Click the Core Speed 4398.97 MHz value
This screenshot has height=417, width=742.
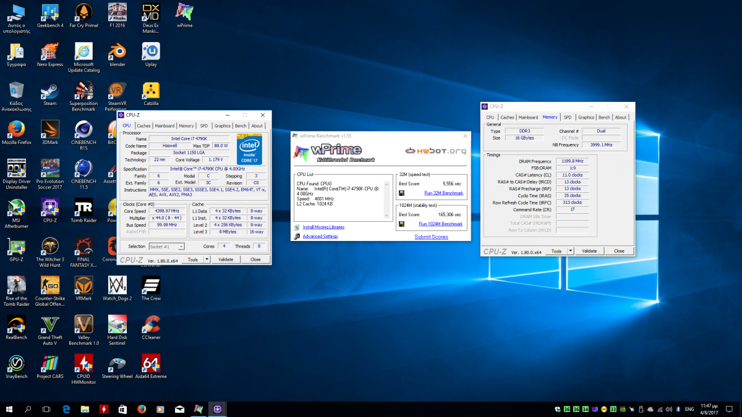click(168, 211)
